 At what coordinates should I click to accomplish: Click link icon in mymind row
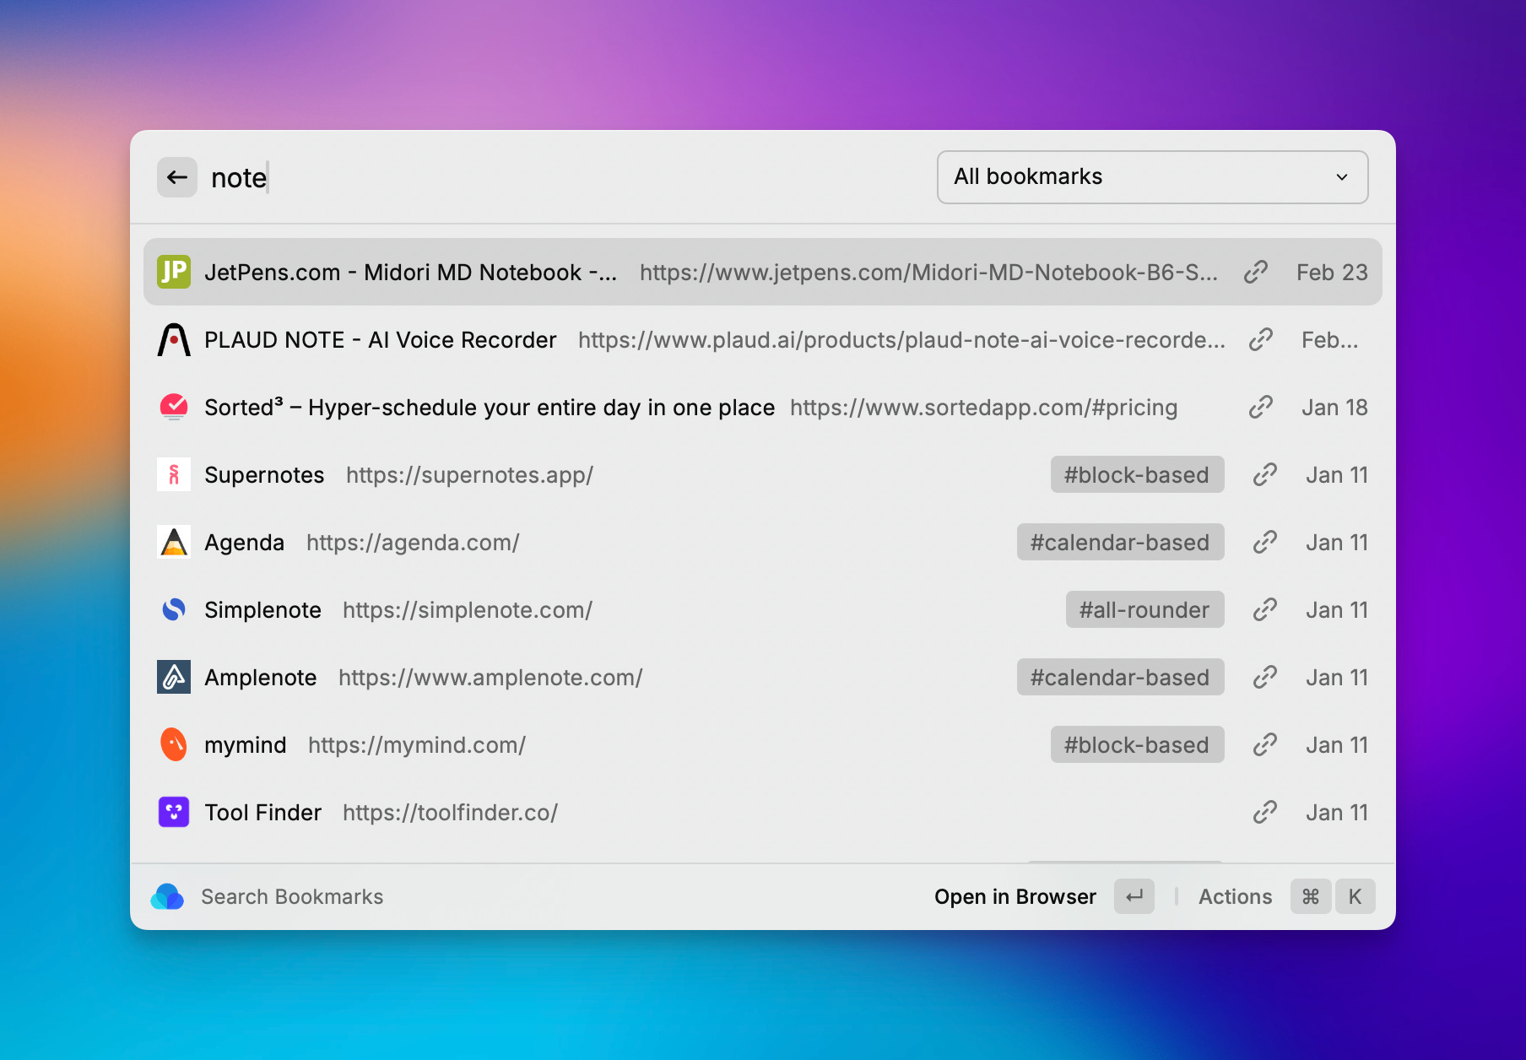point(1265,744)
